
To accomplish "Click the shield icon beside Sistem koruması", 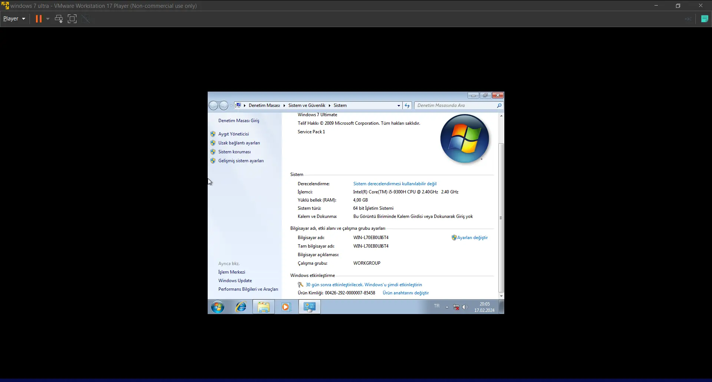I will [213, 152].
